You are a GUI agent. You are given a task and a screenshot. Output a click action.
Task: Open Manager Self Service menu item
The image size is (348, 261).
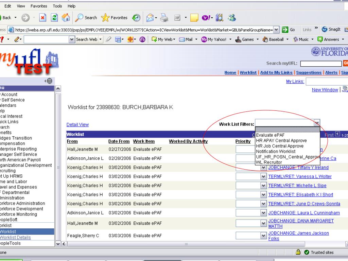coord(18,154)
